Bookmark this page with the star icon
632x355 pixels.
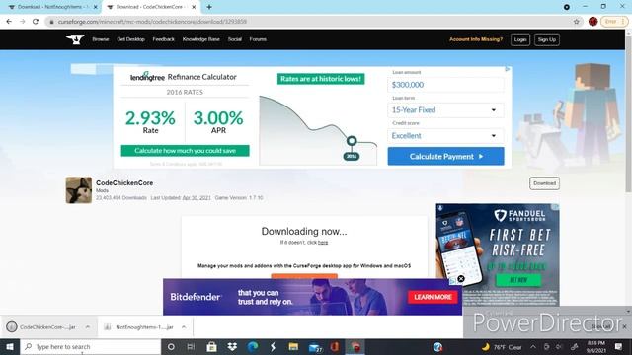[x=577, y=22]
